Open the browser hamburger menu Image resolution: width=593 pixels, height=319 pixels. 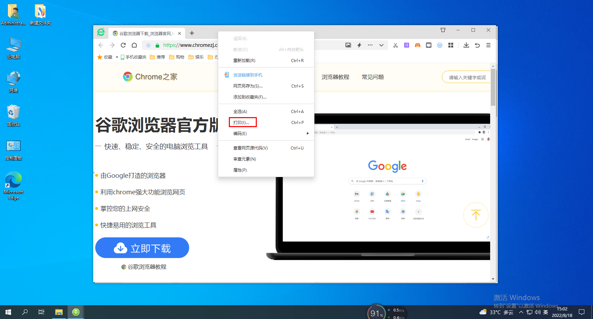(x=488, y=45)
